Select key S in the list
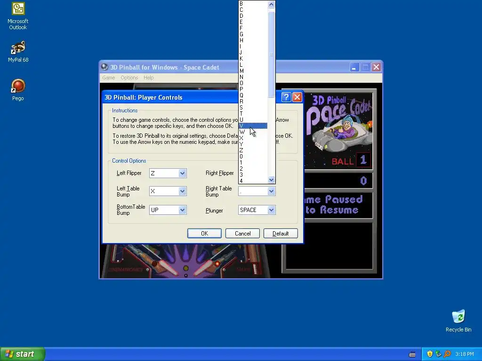Screen dimensions: 482x361 (x=253, y=108)
